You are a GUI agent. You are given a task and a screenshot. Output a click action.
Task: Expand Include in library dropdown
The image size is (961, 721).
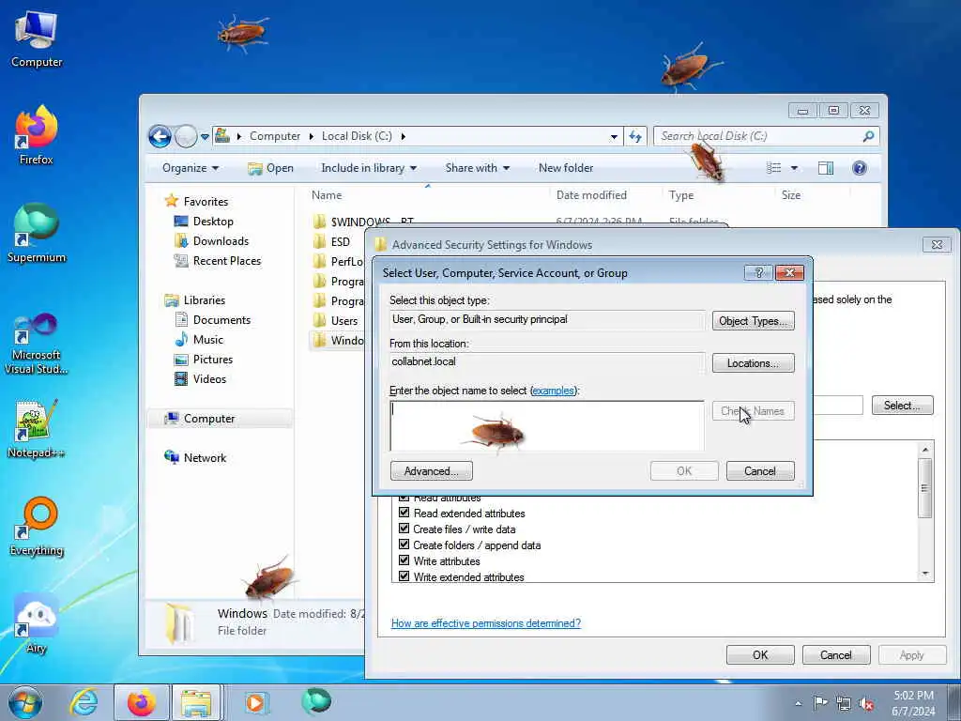(369, 168)
